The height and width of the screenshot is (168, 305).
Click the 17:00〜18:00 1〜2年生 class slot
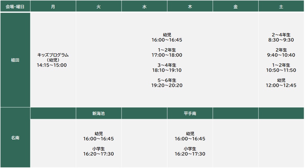[x=167, y=52]
